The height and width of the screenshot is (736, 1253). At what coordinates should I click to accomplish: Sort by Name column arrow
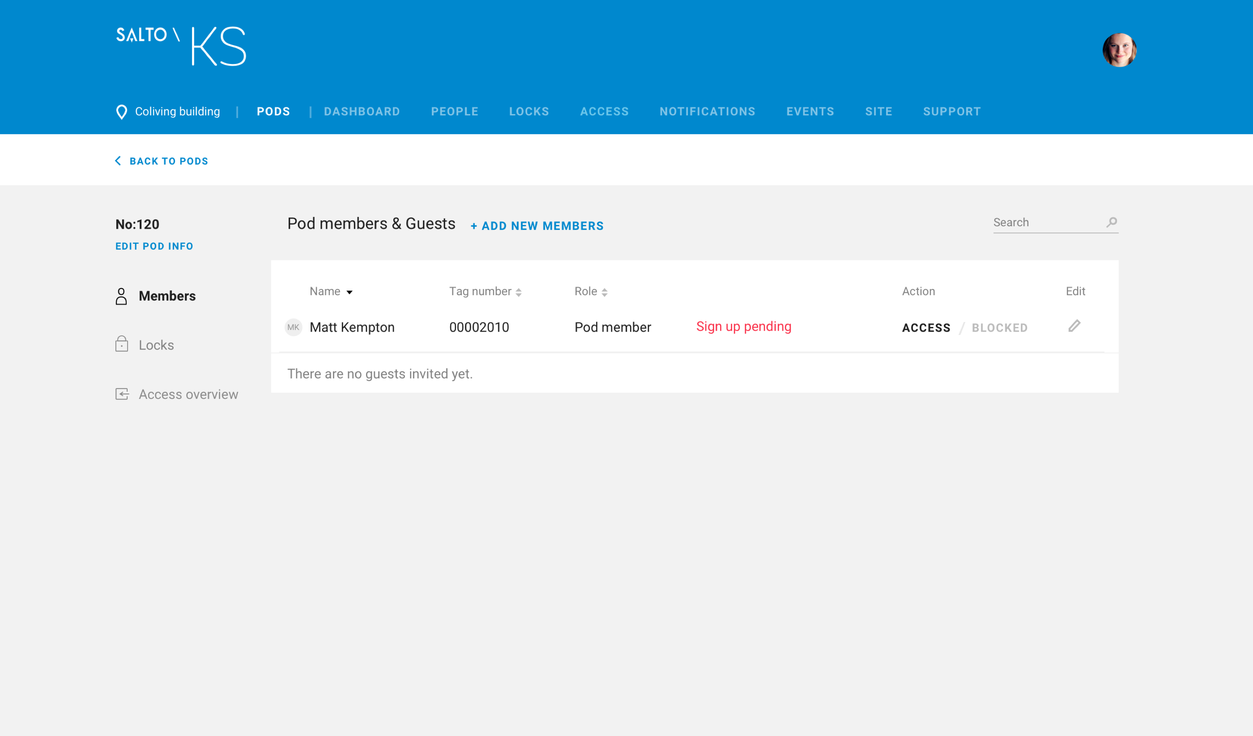(x=350, y=292)
